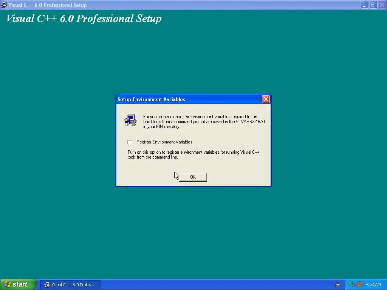Screen dimensions: 387x290
Task: Confirm the dialog with OK
Action: (x=193, y=177)
